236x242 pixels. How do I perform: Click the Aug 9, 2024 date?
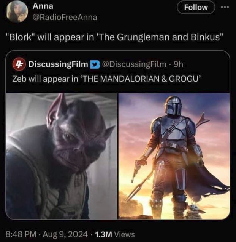65,234
